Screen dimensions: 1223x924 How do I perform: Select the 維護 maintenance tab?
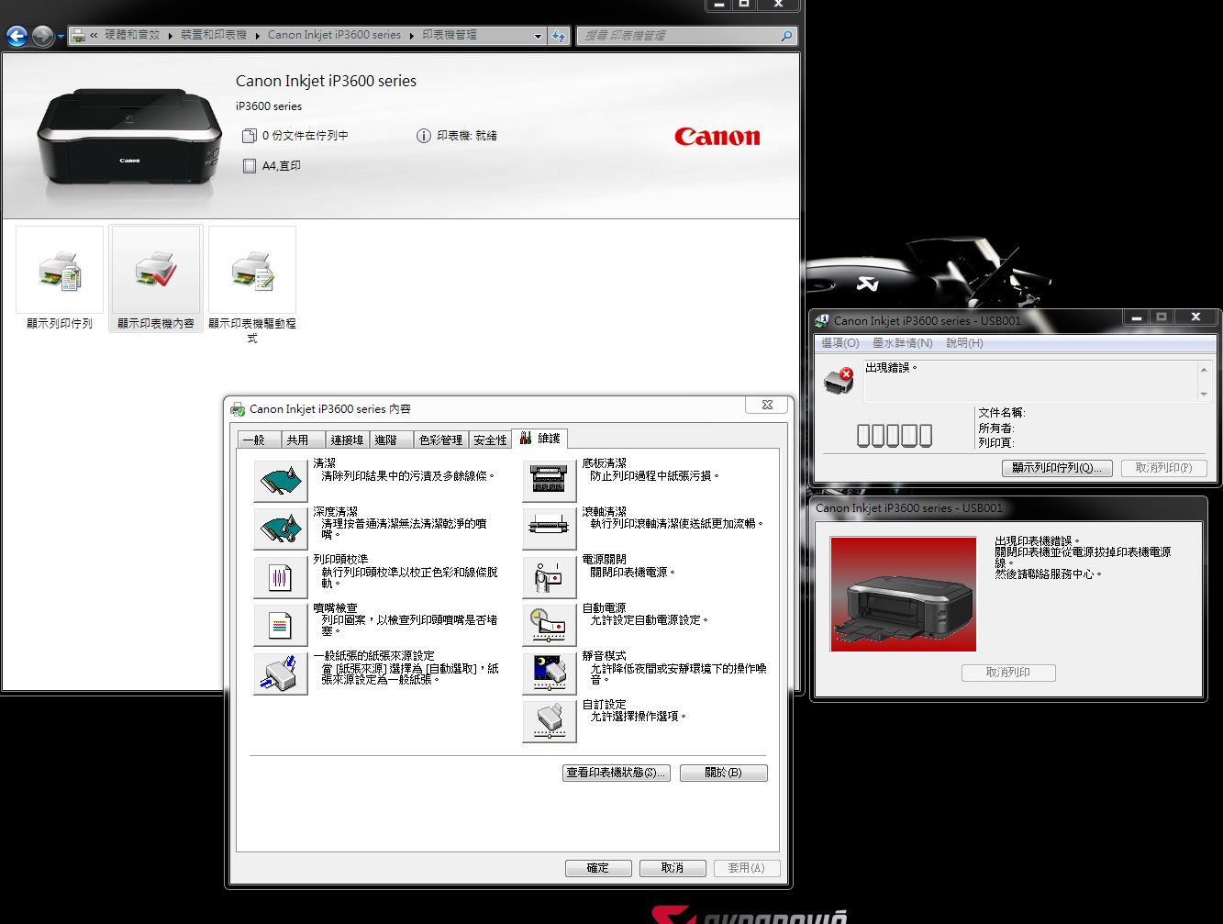click(539, 439)
